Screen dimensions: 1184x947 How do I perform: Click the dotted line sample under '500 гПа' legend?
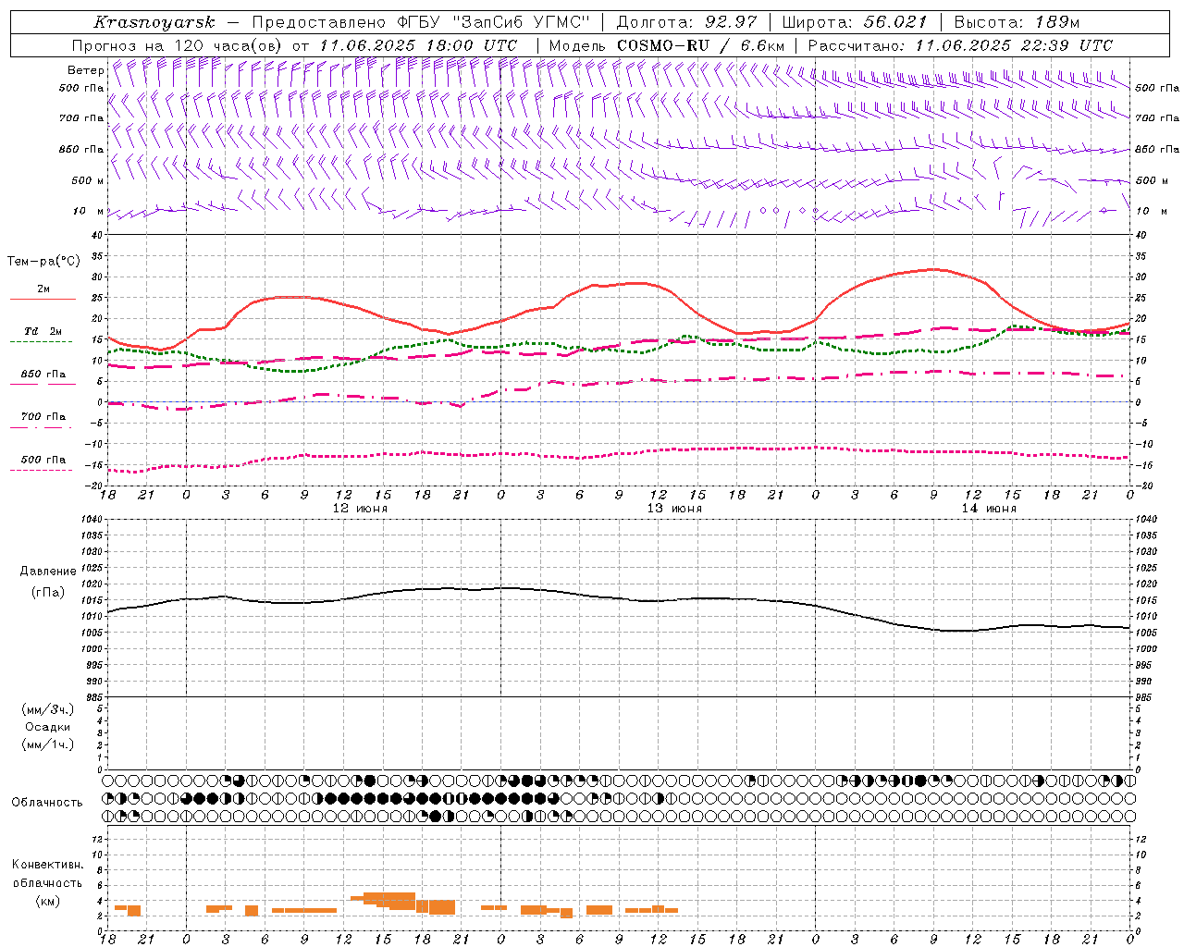pyautogui.click(x=41, y=470)
